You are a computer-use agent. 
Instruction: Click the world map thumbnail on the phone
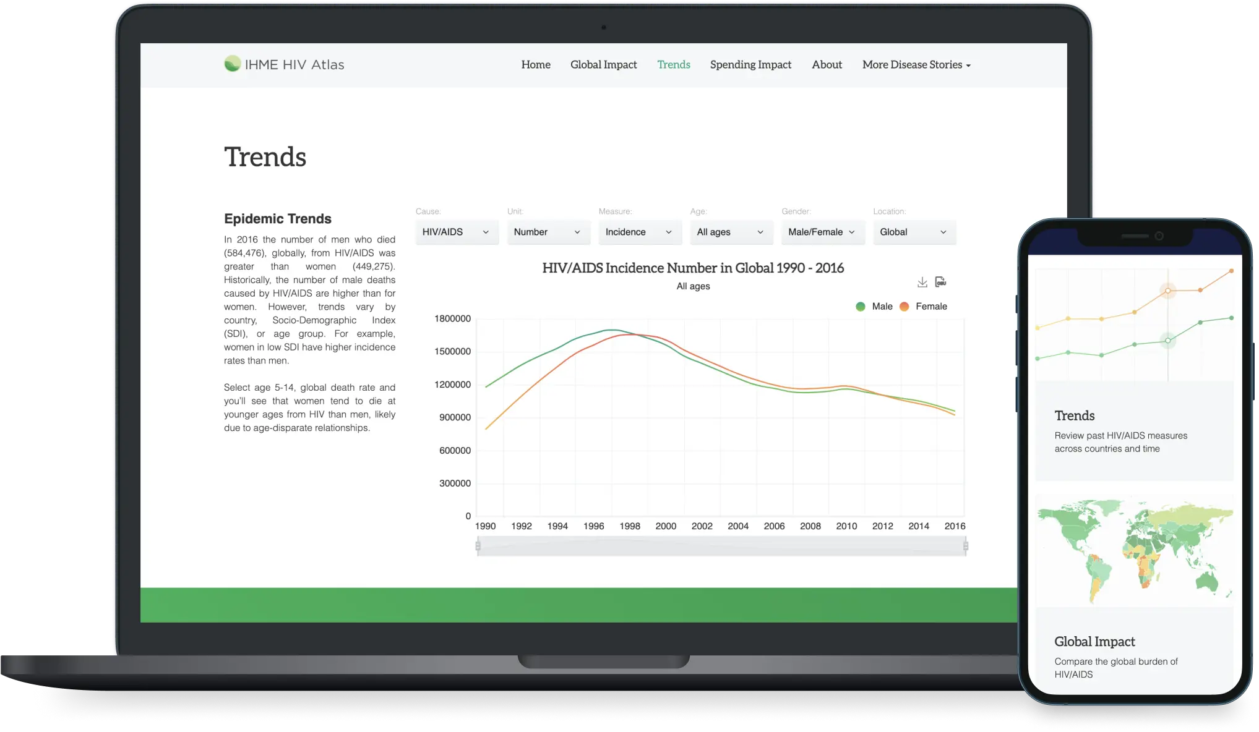(x=1134, y=550)
